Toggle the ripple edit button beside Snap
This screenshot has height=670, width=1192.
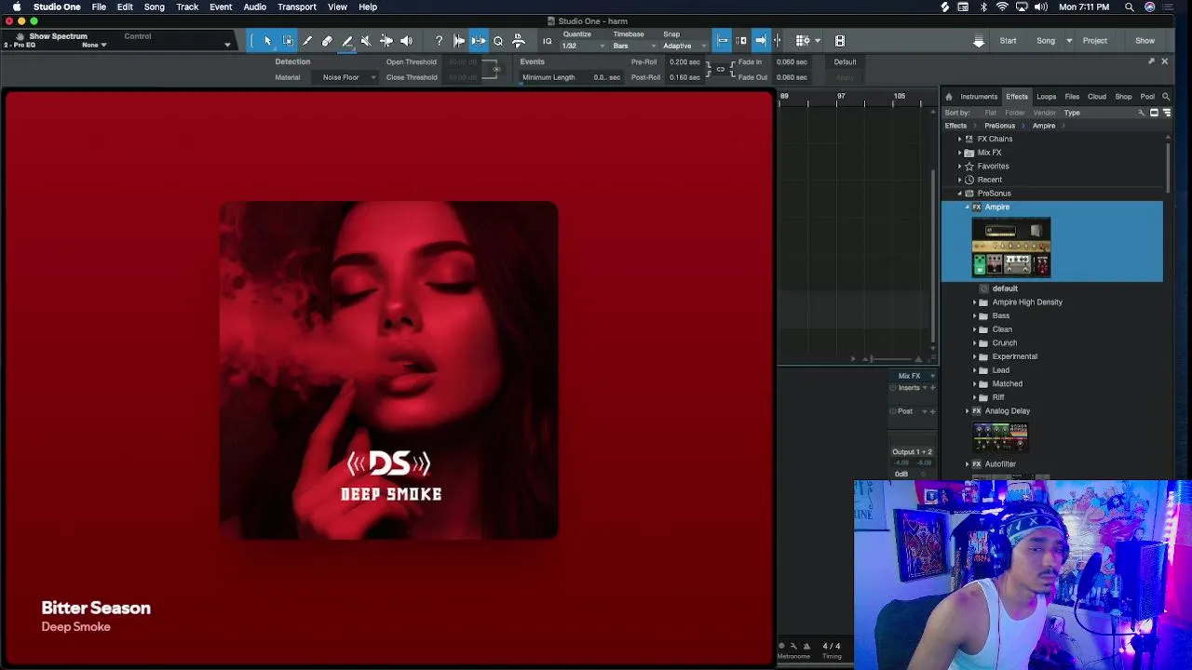click(742, 41)
